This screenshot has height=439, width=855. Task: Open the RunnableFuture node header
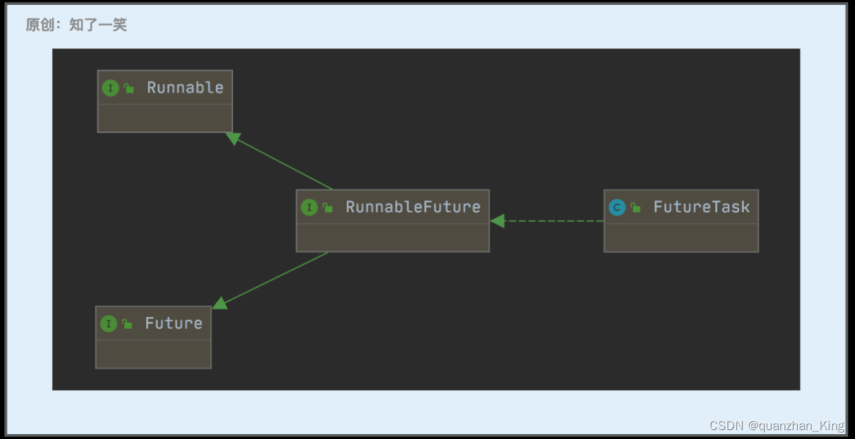[x=392, y=207]
